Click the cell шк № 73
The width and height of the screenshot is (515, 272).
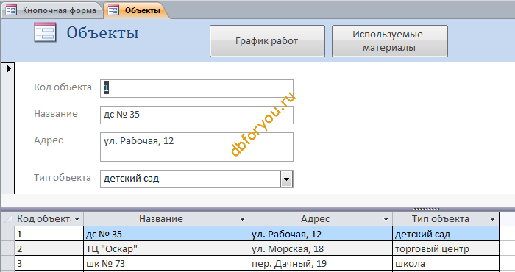(x=166, y=263)
